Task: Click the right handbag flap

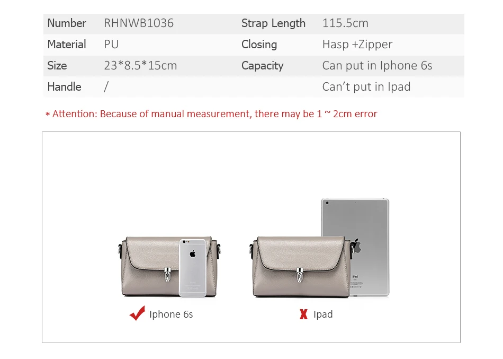Action: [x=301, y=253]
